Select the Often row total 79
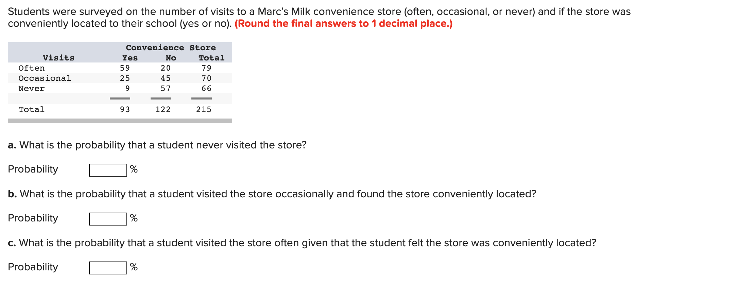Screen dimensions: 756x288 tap(206, 68)
